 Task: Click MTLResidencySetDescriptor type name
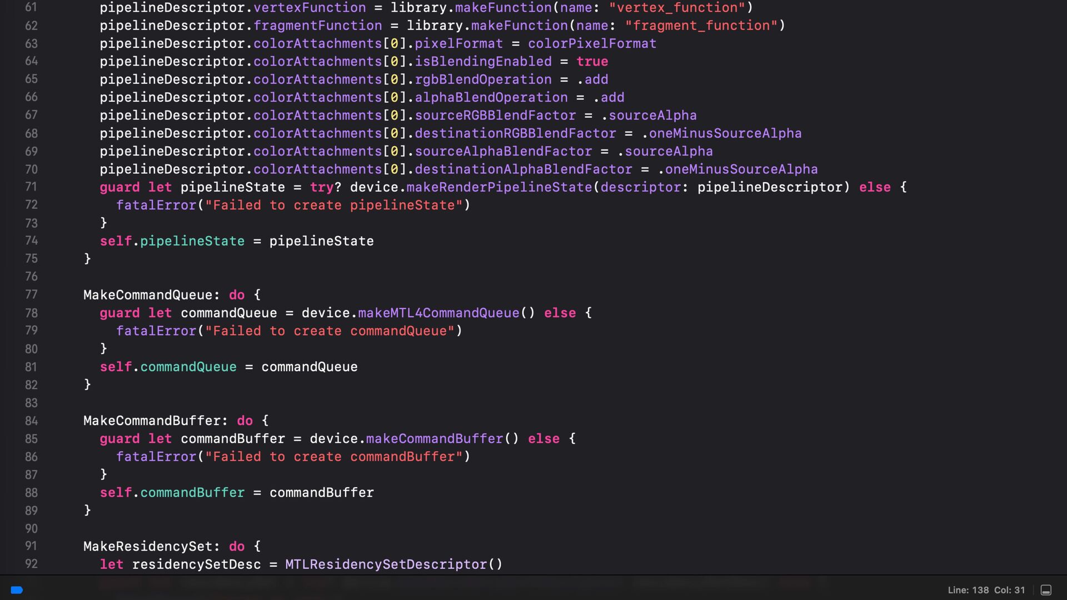point(386,564)
